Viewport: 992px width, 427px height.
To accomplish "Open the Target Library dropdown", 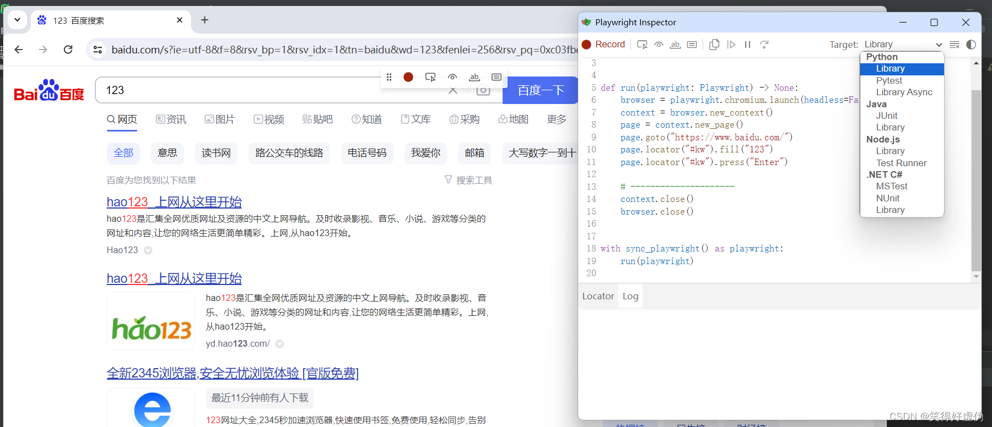I will 903,45.
